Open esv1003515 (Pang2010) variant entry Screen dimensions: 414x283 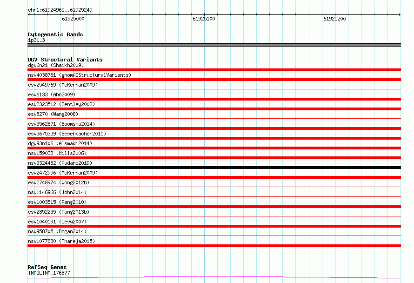point(57,202)
